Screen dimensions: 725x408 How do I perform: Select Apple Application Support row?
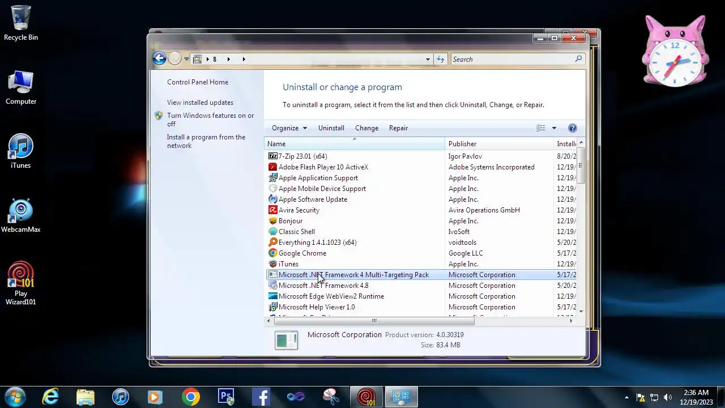(x=421, y=178)
